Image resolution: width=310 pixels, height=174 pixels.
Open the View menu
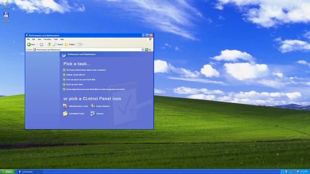pyautogui.click(x=39, y=40)
